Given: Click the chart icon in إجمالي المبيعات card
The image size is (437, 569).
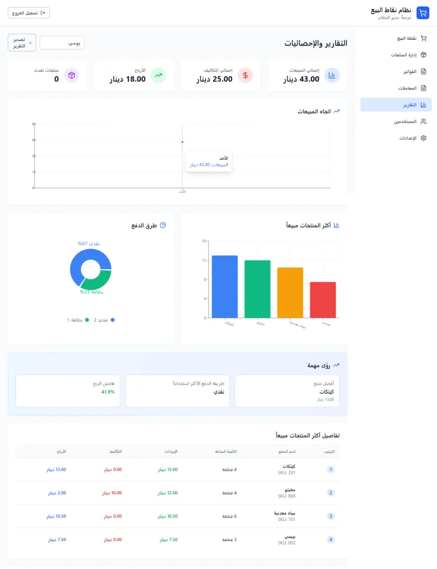Looking at the screenshot, I should [332, 75].
